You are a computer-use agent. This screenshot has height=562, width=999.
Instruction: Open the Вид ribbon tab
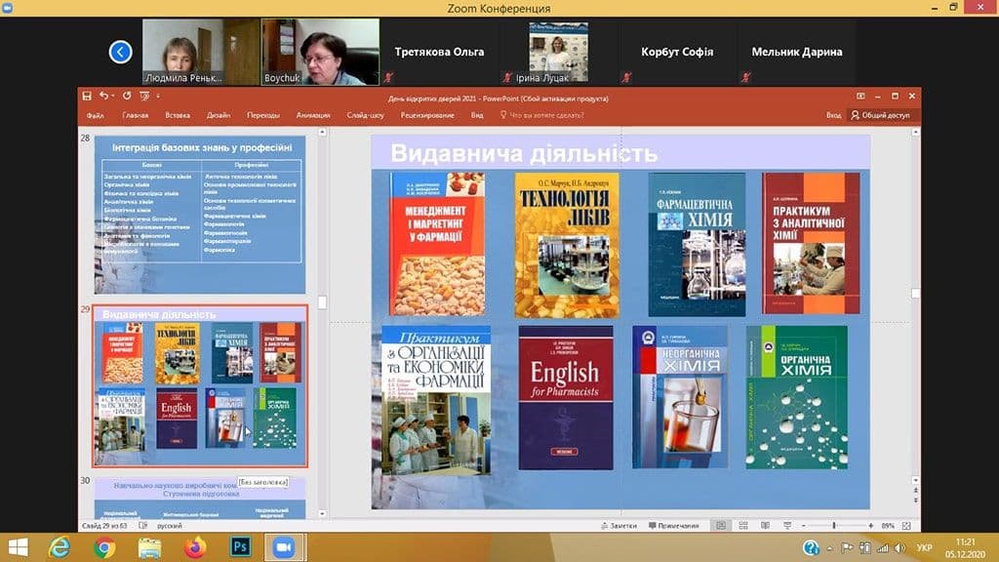point(477,115)
